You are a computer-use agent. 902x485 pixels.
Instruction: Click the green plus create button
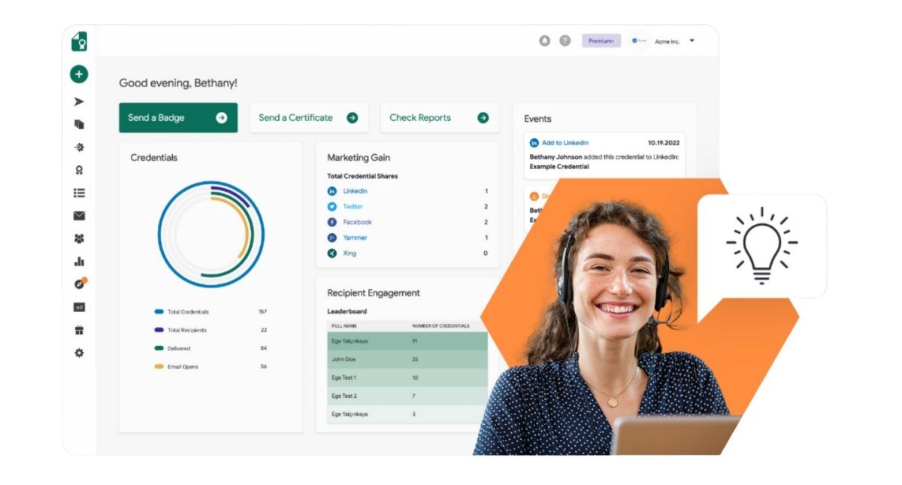(79, 74)
